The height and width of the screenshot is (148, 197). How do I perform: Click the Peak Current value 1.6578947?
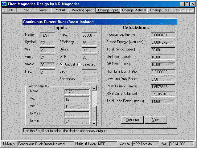[163, 87]
